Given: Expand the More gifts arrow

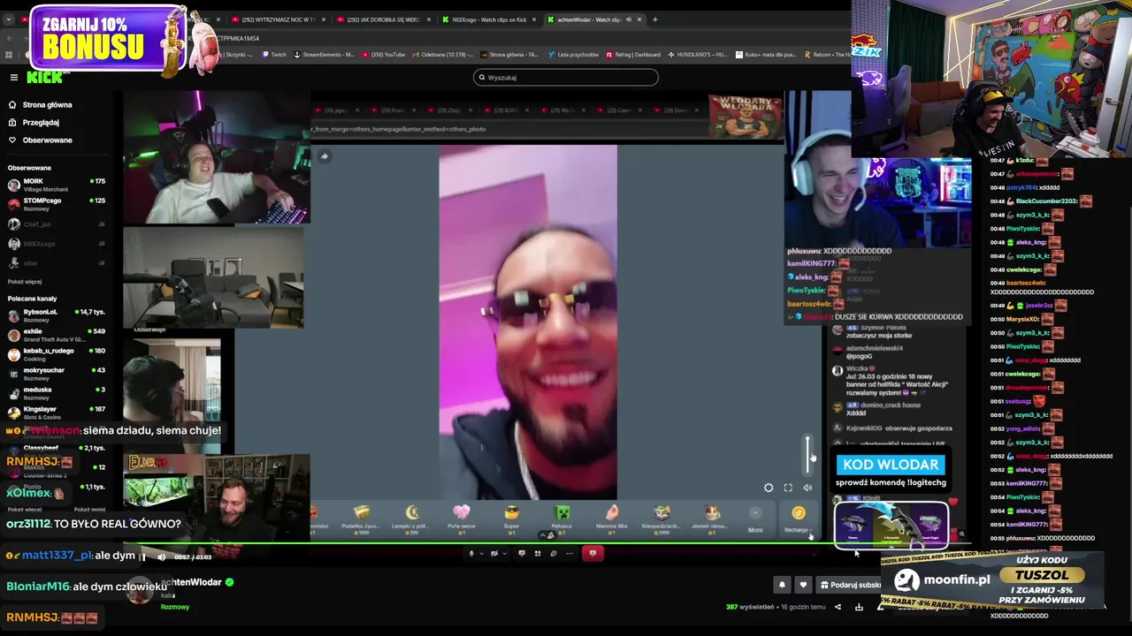Looking at the screenshot, I should (755, 513).
